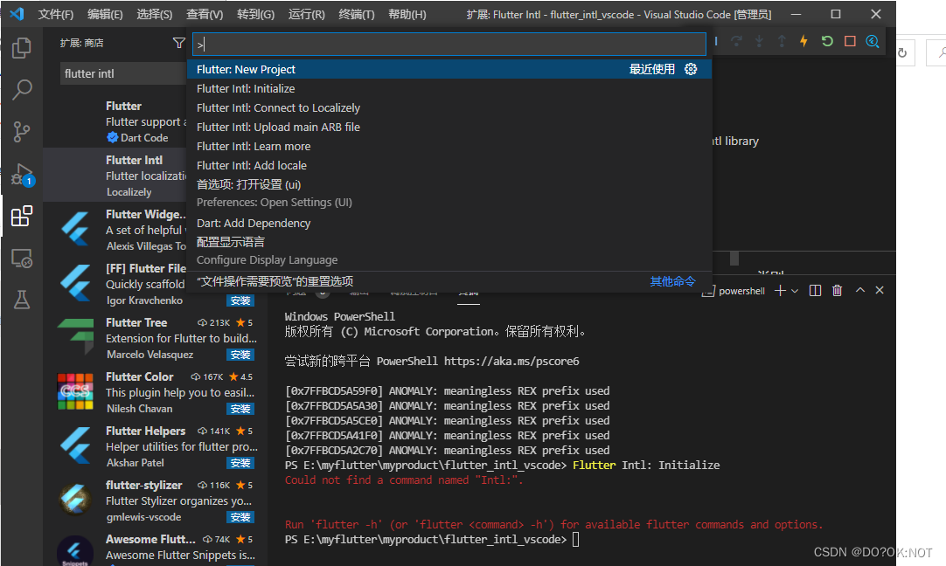Open the Run and Debug view
Image resolution: width=946 pixels, height=566 pixels.
22,174
